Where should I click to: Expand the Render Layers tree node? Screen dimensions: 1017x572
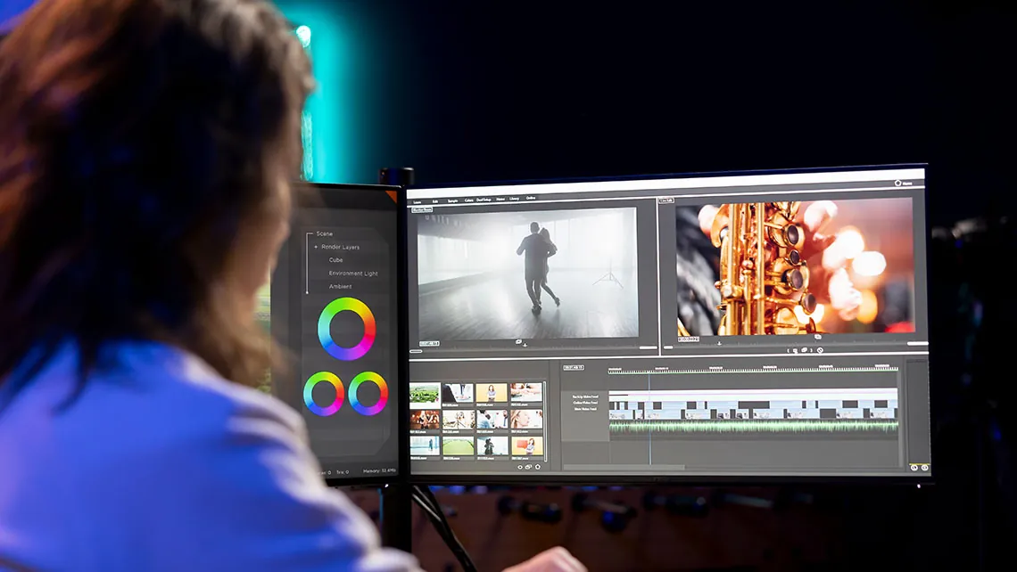click(316, 247)
